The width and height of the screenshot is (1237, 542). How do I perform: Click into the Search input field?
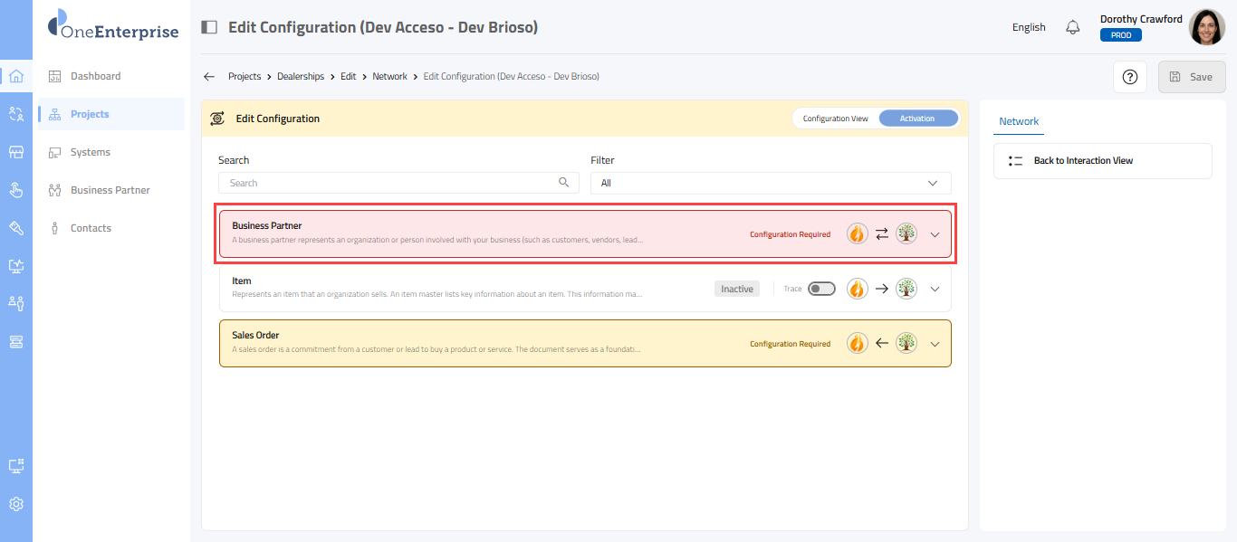pos(389,183)
